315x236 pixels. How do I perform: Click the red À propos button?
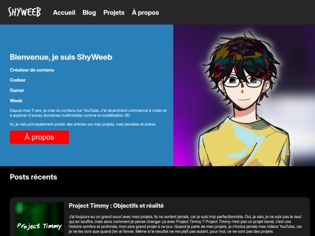40,138
